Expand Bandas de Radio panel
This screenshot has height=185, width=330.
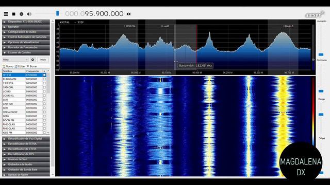(26, 175)
